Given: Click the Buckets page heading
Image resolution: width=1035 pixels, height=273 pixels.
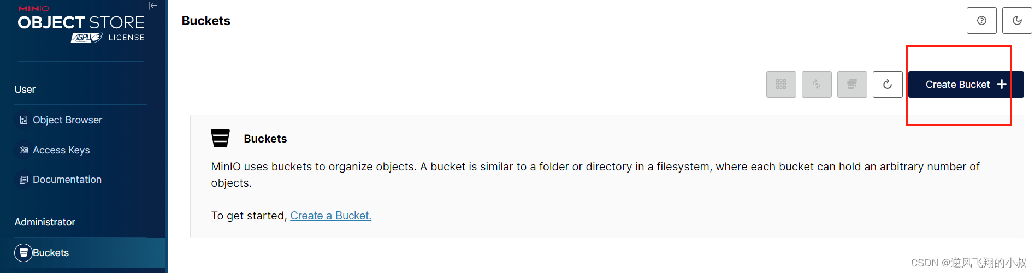Looking at the screenshot, I should pyautogui.click(x=206, y=21).
